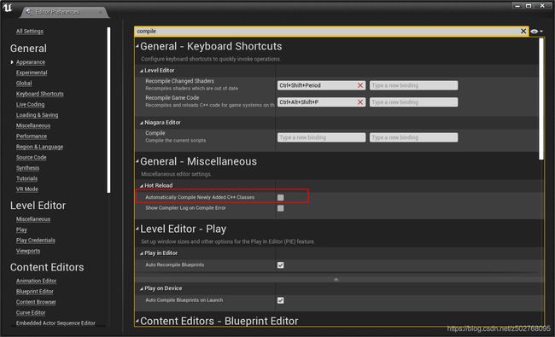
Task: Open Keyboard Shortcuts settings
Action: pos(39,94)
